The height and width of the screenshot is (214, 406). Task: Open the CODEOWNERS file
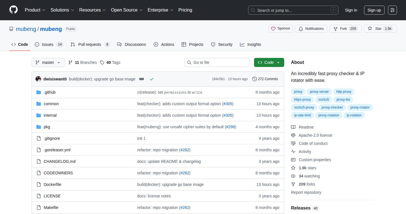pyautogui.click(x=58, y=173)
